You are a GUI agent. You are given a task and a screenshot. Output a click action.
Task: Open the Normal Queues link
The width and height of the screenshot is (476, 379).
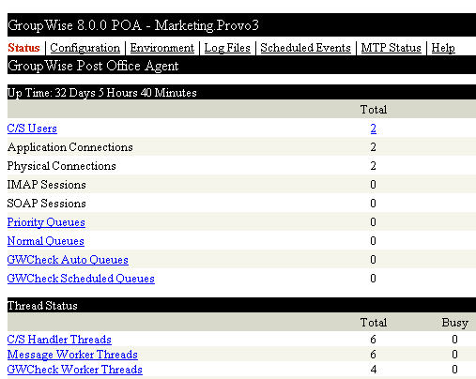pos(46,241)
